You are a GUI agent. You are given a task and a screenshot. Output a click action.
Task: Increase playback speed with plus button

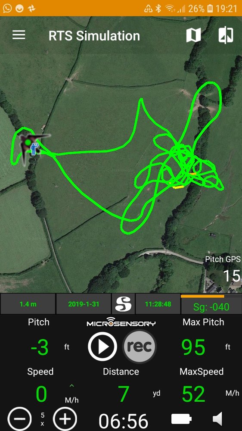pos(65,419)
